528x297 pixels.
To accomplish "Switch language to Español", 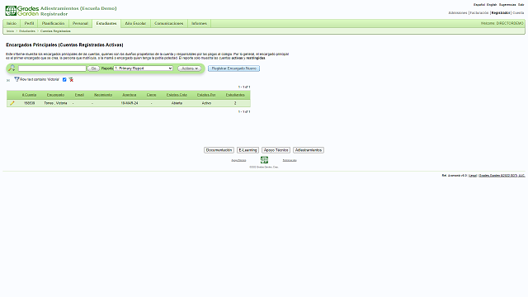I will pyautogui.click(x=479, y=5).
